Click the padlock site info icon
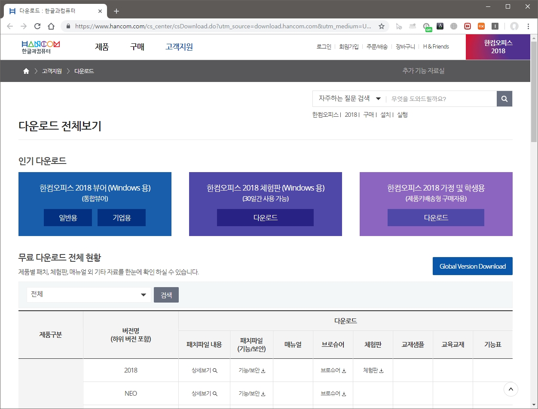This screenshot has width=538, height=409. pyautogui.click(x=68, y=26)
